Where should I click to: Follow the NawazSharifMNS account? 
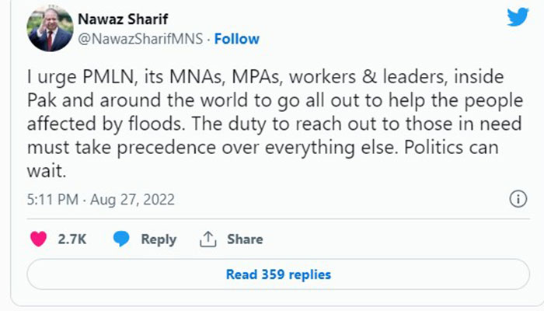click(236, 39)
